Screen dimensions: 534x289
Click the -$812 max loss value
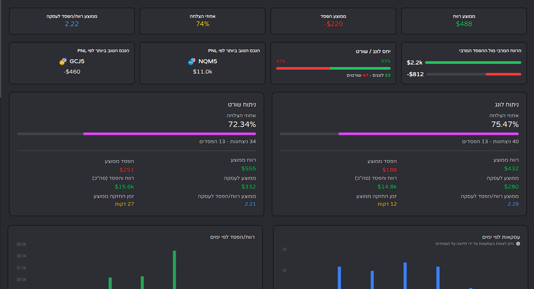tap(415, 74)
